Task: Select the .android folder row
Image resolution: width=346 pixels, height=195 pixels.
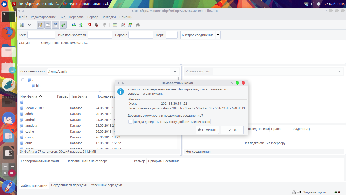Action: (x=98, y=120)
